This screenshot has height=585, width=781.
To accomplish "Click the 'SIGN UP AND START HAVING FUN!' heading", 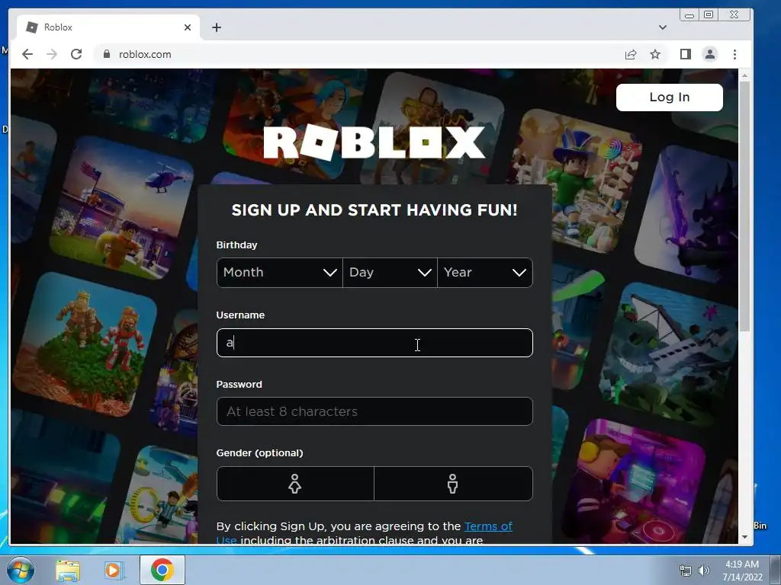I will coord(374,210).
